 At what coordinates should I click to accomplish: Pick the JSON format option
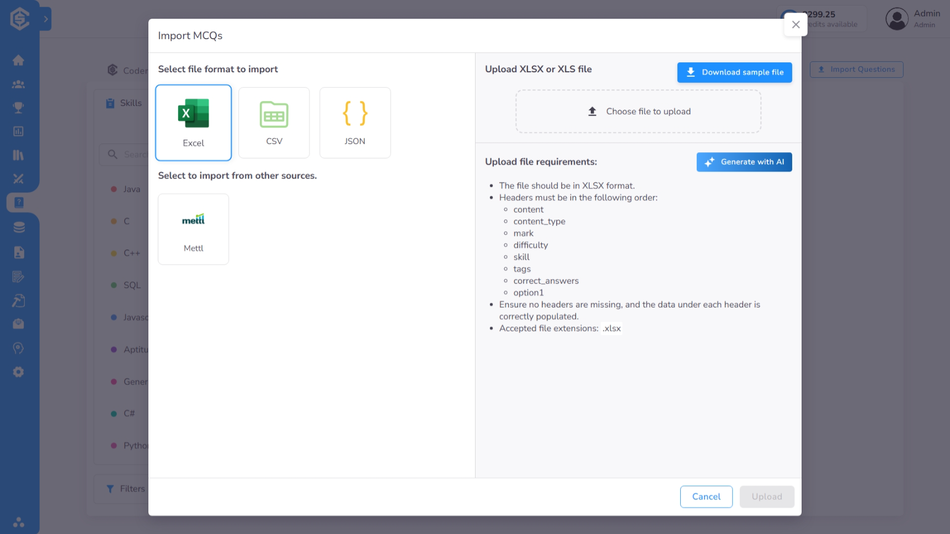[355, 122]
